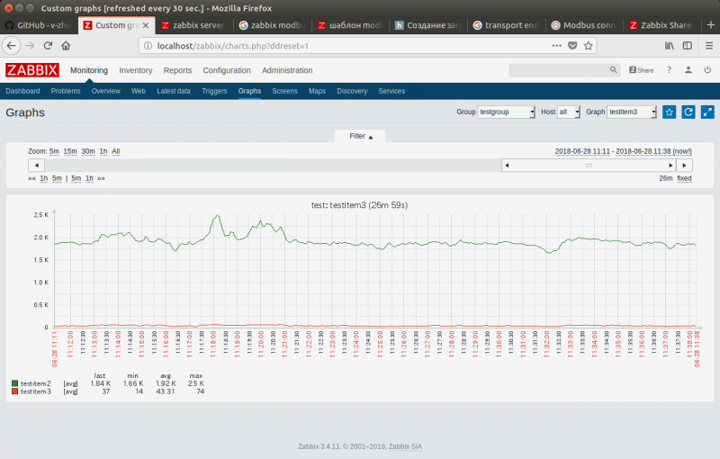Enter fullscreen mode using the arrows icon

(x=707, y=112)
